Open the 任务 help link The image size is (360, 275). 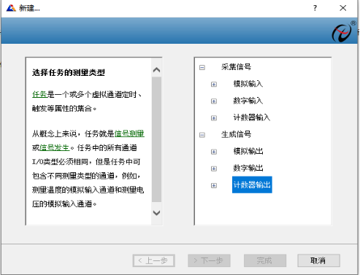pyautogui.click(x=39, y=94)
